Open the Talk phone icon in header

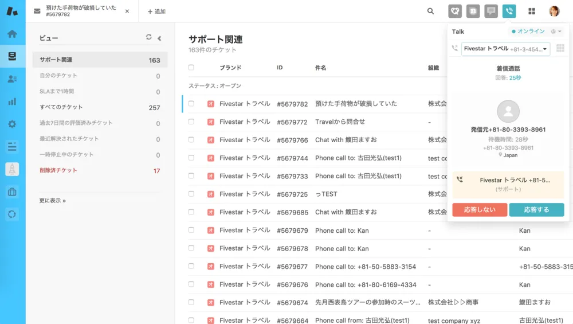[509, 11]
